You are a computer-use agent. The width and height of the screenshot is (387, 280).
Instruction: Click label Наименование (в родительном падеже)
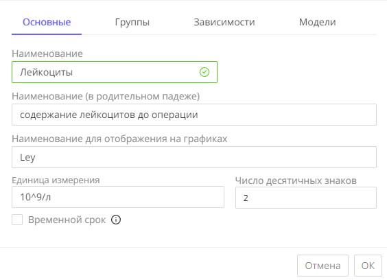pos(106,96)
